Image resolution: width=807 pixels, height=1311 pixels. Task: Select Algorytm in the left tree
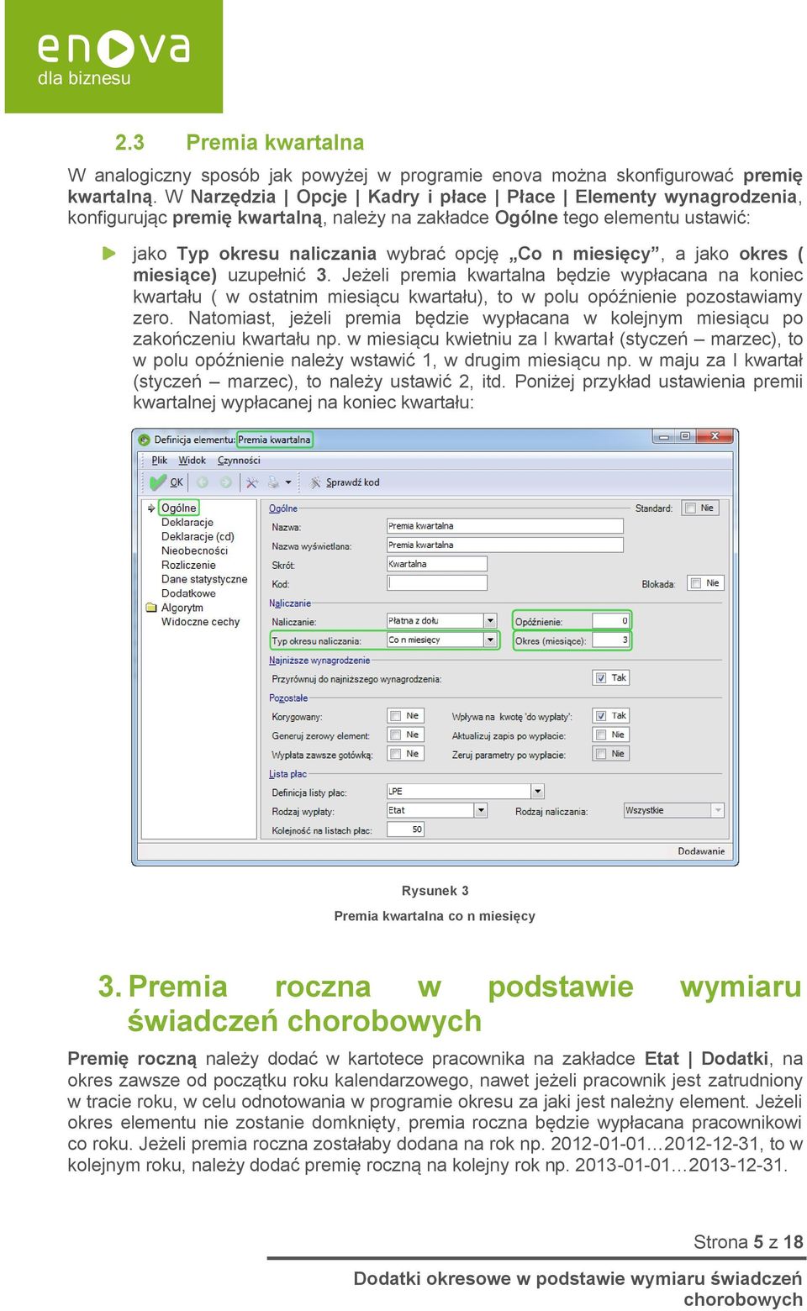click(x=182, y=608)
